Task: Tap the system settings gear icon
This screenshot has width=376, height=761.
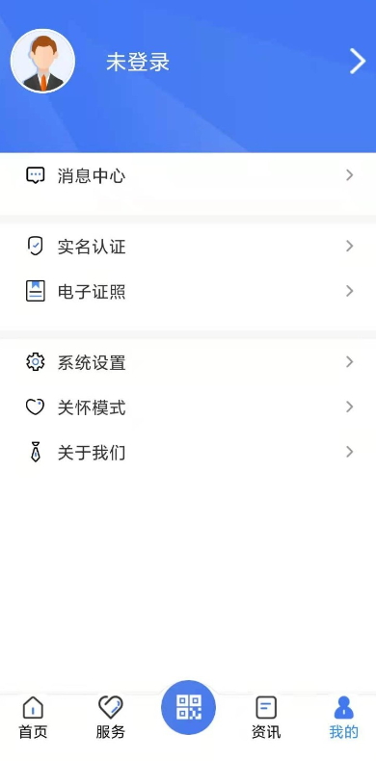Action: (35, 362)
